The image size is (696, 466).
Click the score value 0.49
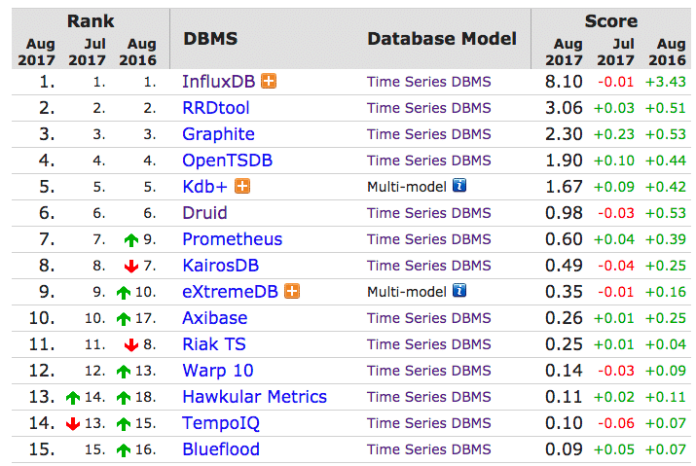564,265
